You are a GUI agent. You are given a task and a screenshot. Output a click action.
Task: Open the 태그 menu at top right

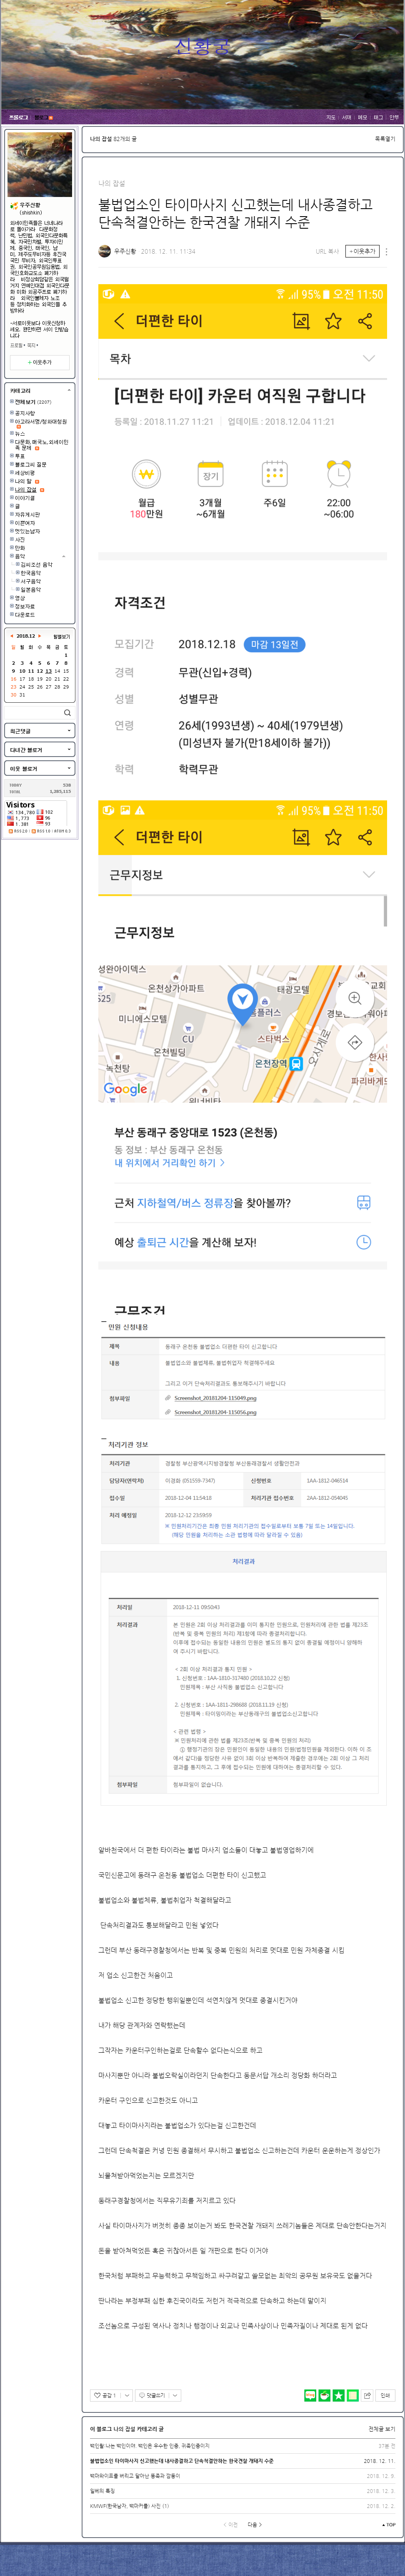pyautogui.click(x=378, y=117)
